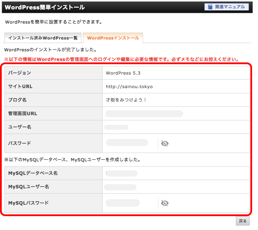Viewport: 258px width, 230px height.
Task: Click the blurred MySQLデータベース名 value
Action: tap(122, 173)
